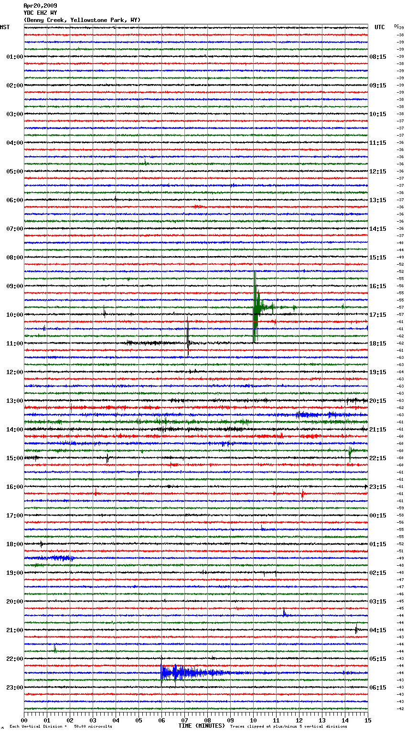Screen dimensions: 406x733
Task: Select the 10:00 MST time label
Action: (15, 315)
